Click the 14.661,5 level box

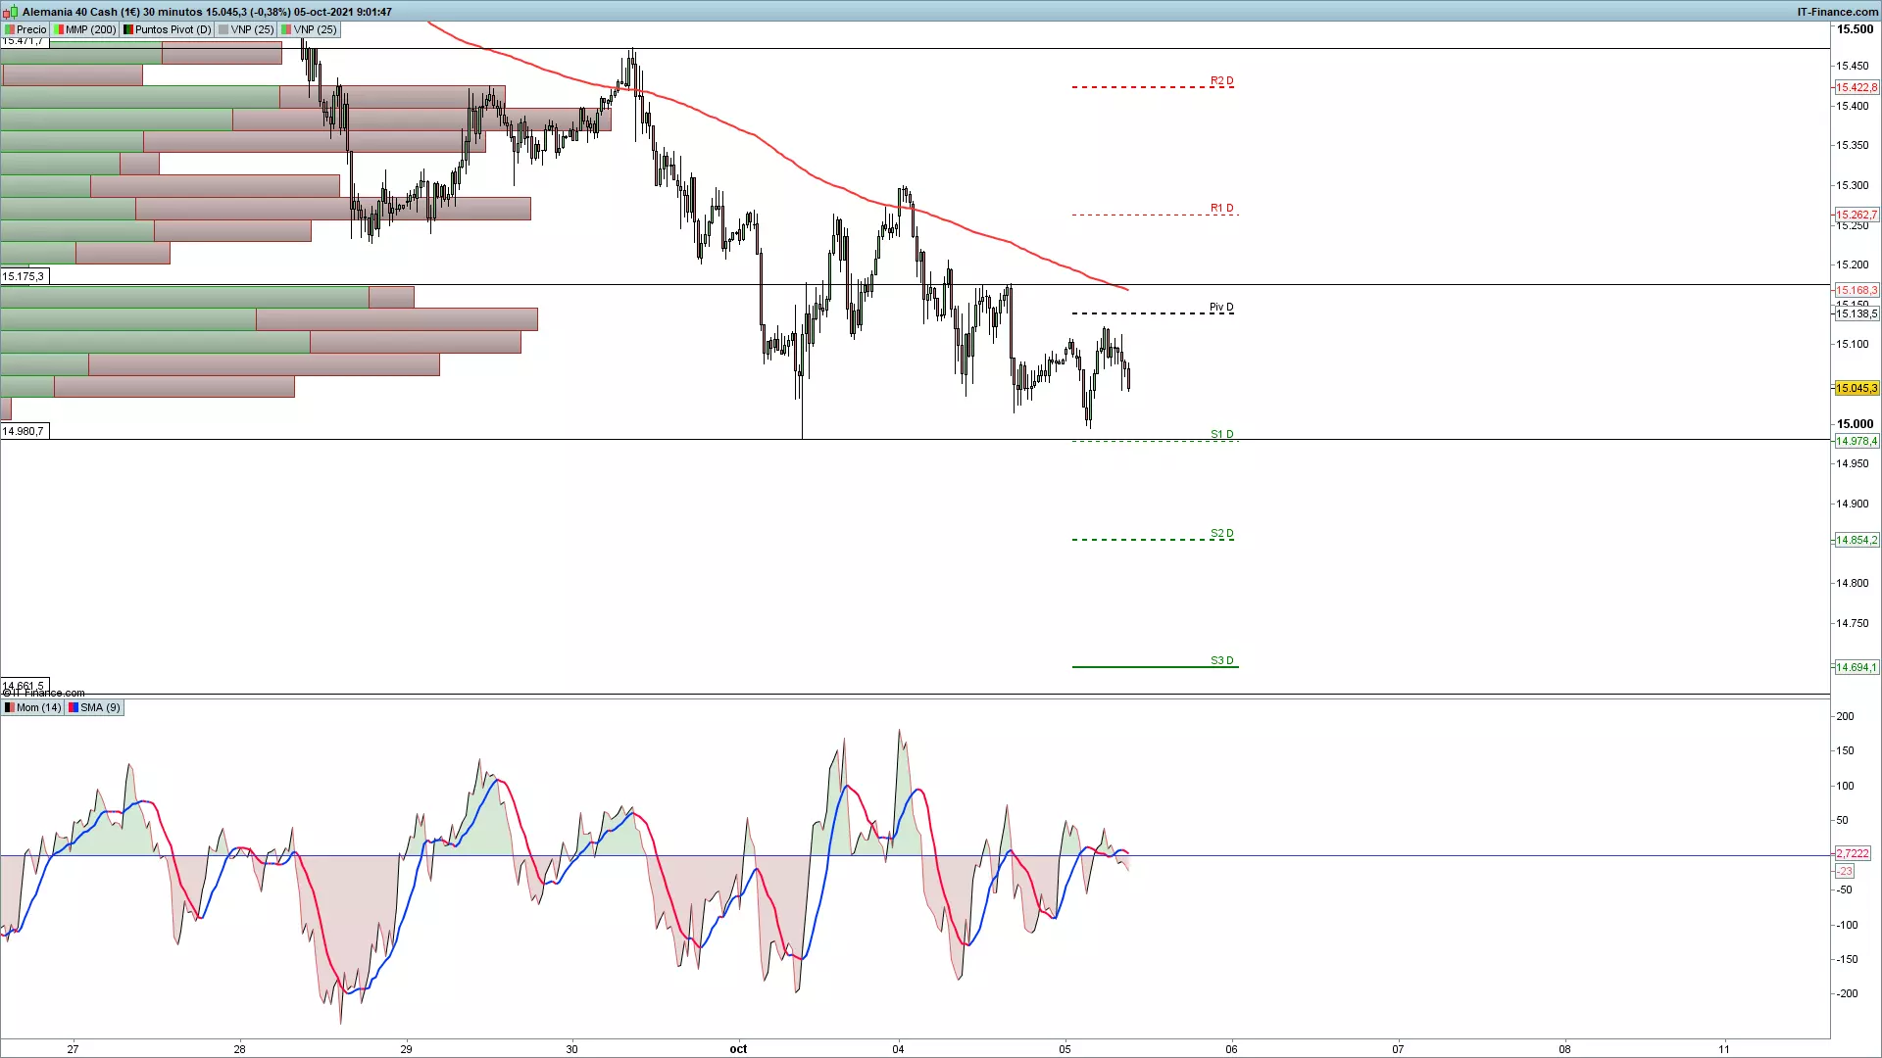pos(24,686)
